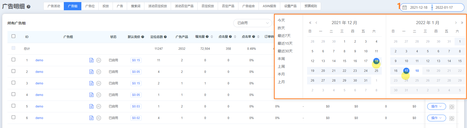Advance to next month in calendar
This screenshot has width=467, height=128.
pos(456,23)
